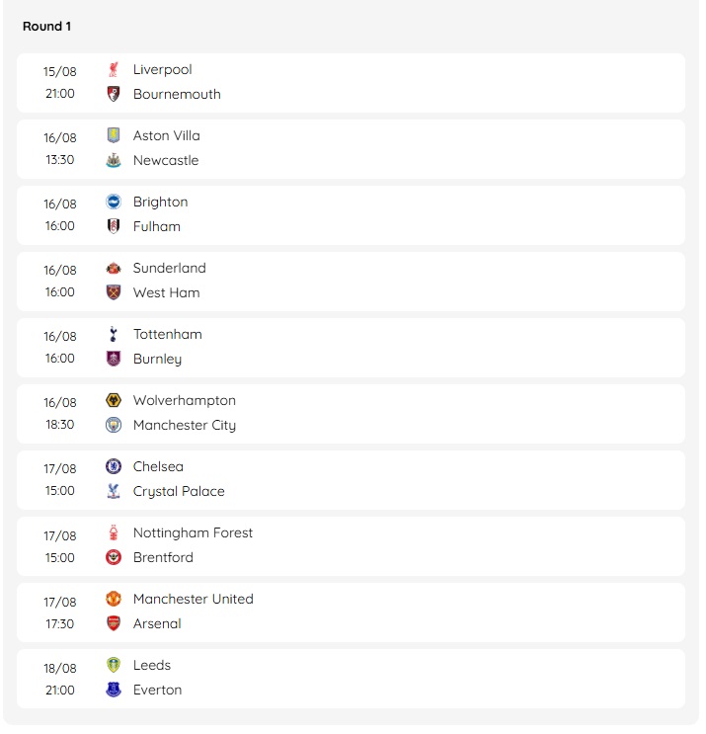Image resolution: width=706 pixels, height=734 pixels.
Task: Open the Brentford team name
Action: [x=163, y=557]
